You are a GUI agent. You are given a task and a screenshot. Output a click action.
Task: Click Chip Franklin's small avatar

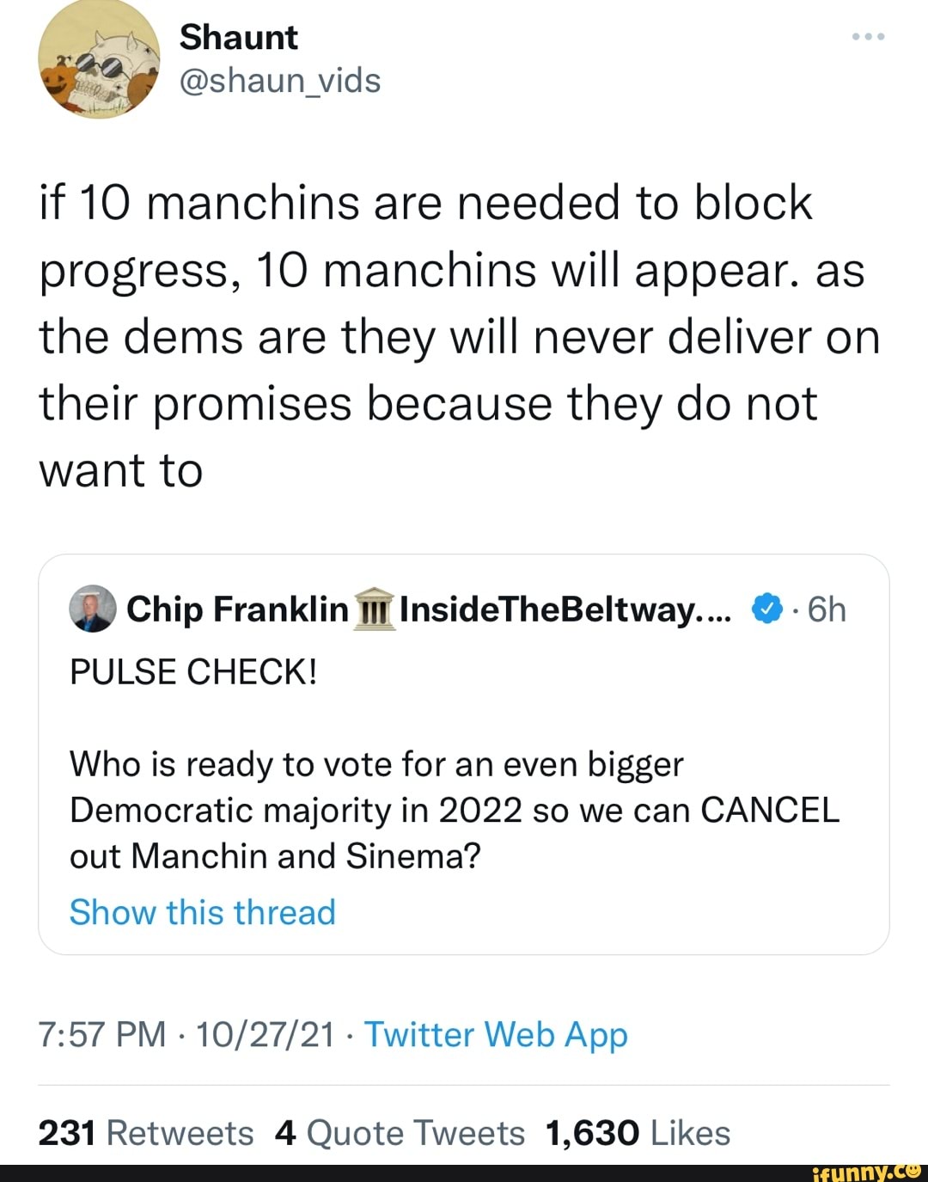92,609
